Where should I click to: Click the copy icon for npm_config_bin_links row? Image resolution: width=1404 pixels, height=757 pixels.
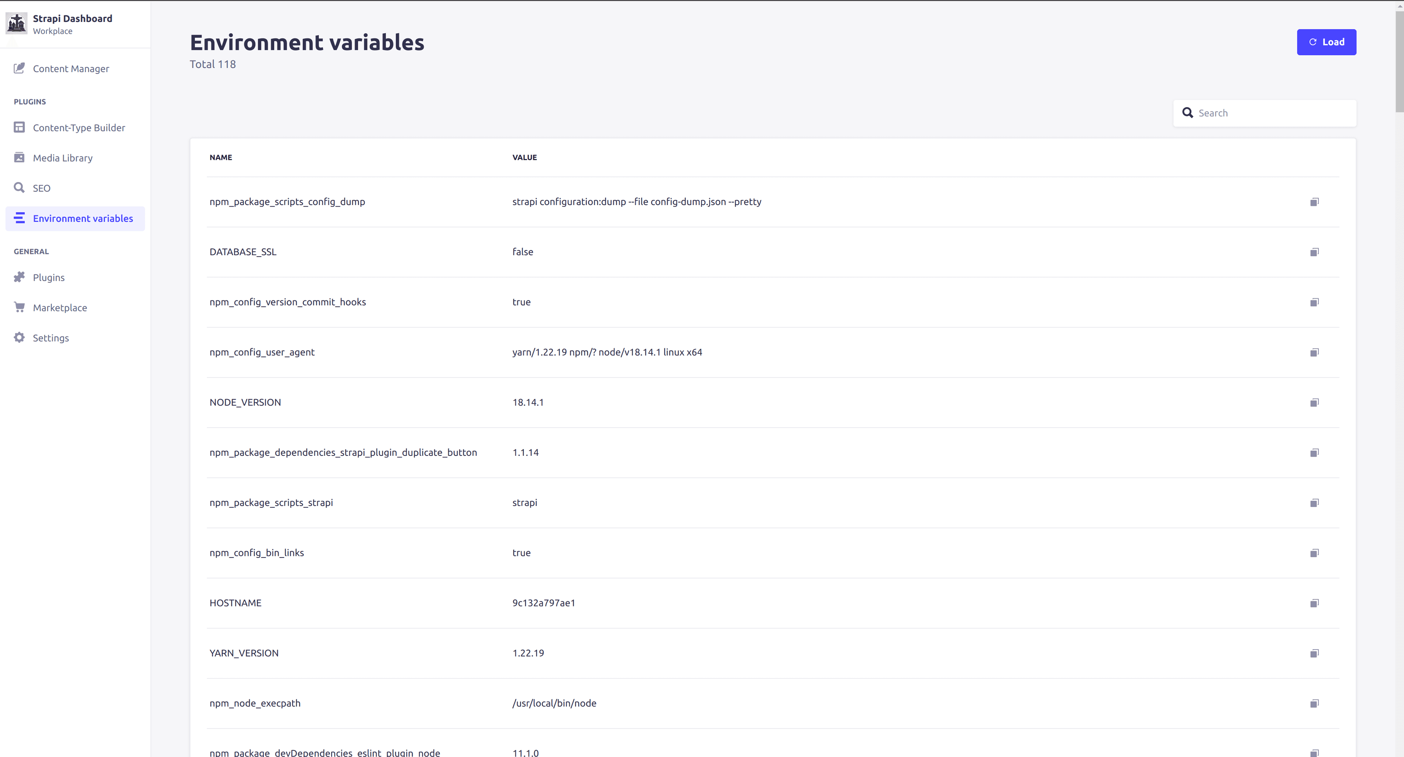1314,552
